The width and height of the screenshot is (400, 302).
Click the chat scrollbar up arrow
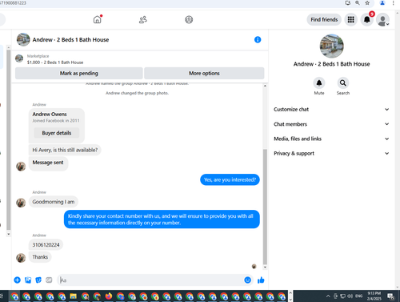pyautogui.click(x=265, y=86)
